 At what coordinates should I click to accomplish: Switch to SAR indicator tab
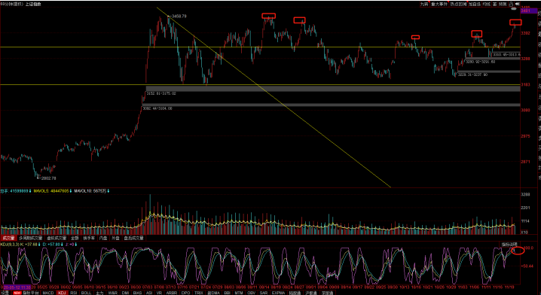264,293
